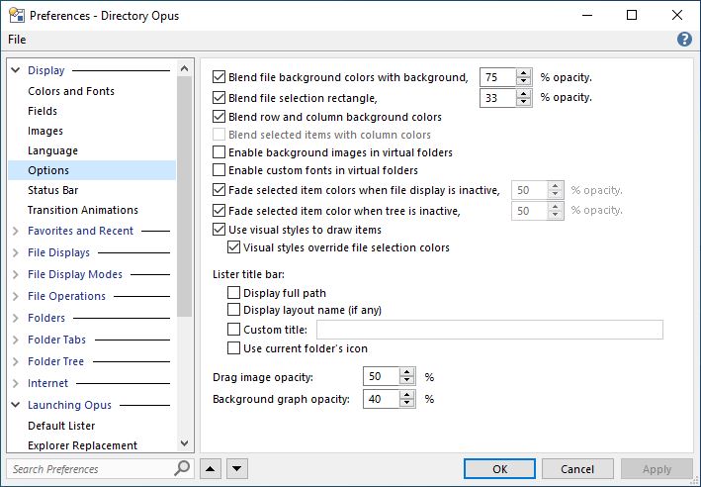This screenshot has height=487, width=701.
Task: Click the Cancel button
Action: (x=577, y=469)
